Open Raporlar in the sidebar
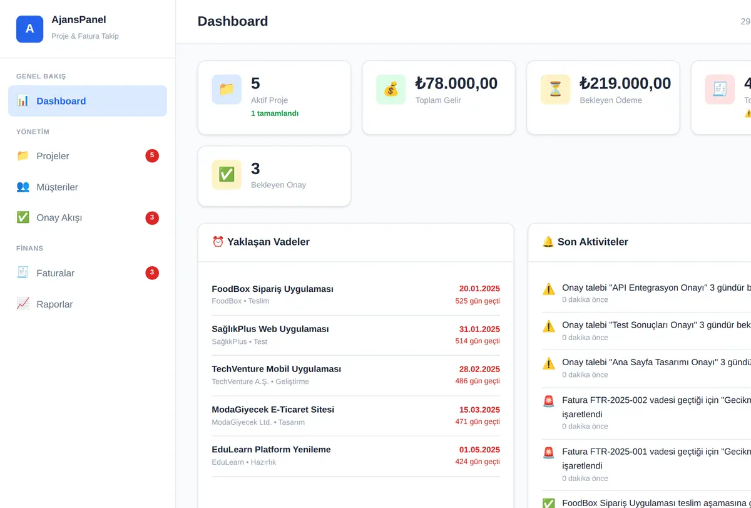This screenshot has width=751, height=508. pyautogui.click(x=88, y=304)
